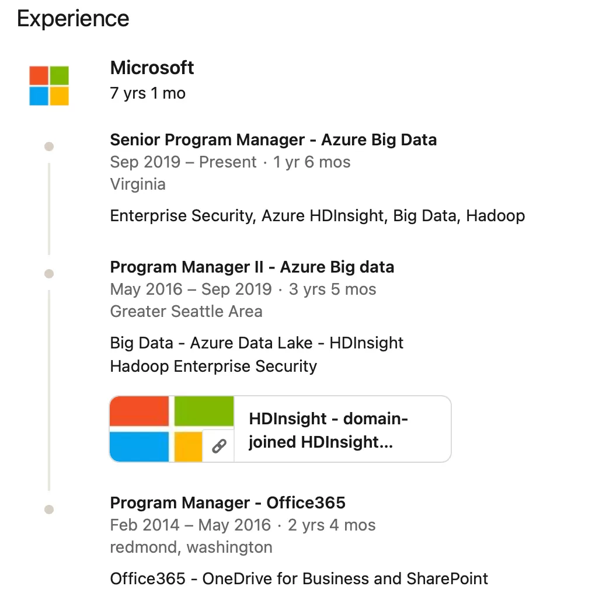
Task: Select Senior Program Manager - Azure Big Data
Action: click(273, 139)
